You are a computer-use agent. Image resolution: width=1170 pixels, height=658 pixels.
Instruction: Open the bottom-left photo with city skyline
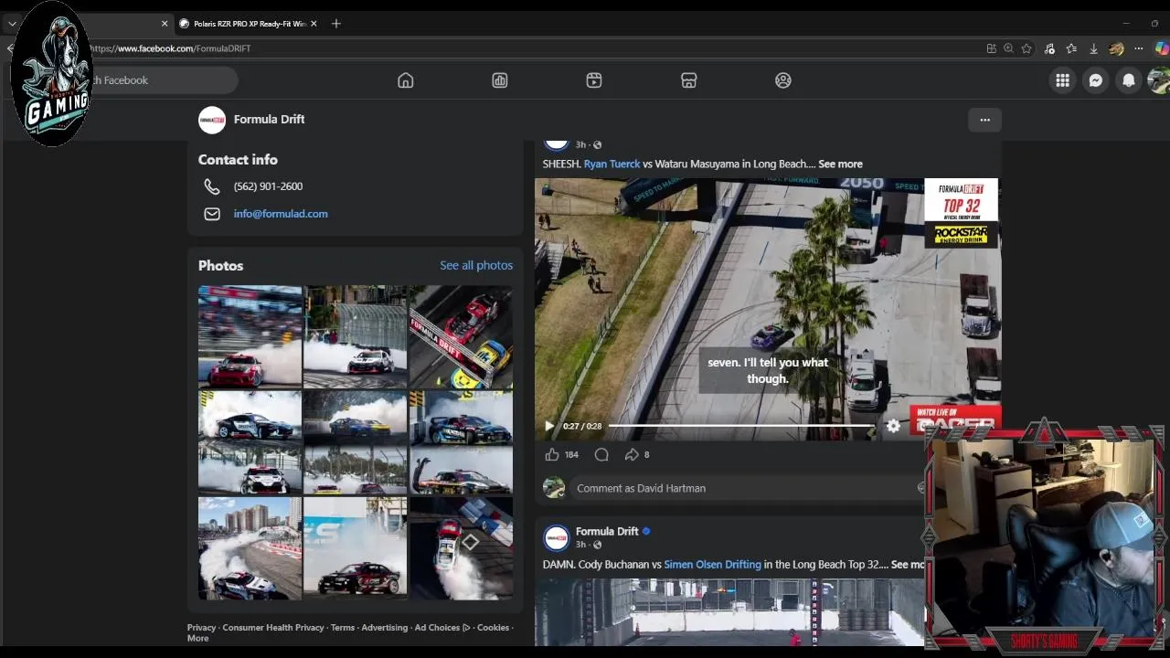250,548
